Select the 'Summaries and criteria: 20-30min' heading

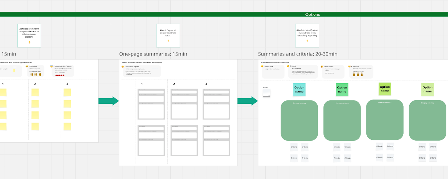pyautogui.click(x=298, y=54)
